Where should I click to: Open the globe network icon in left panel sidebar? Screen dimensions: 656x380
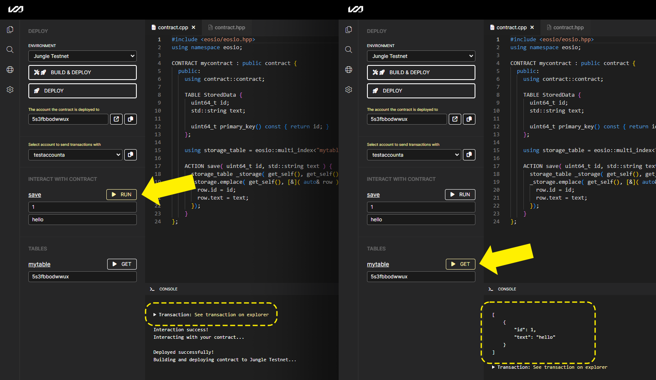coord(10,70)
